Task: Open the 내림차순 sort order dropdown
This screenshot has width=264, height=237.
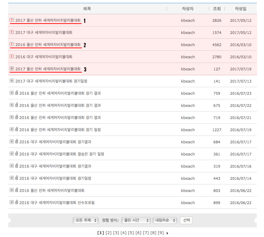Action: pyautogui.click(x=165, y=220)
